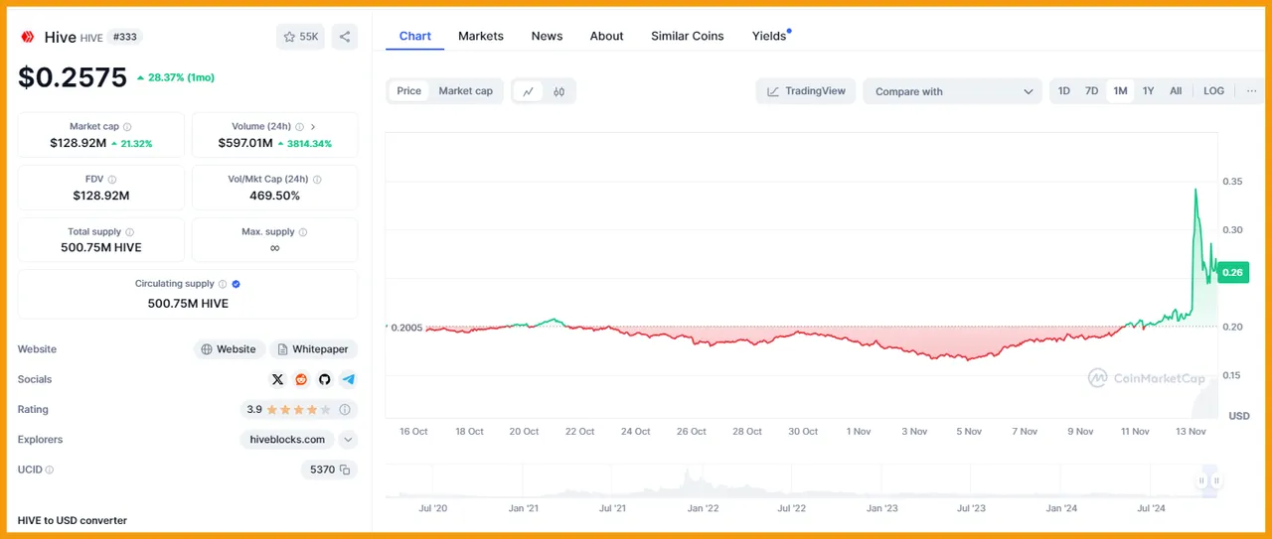The height and width of the screenshot is (539, 1272).
Task: Open Circulating supply info icon
Action: point(223,284)
